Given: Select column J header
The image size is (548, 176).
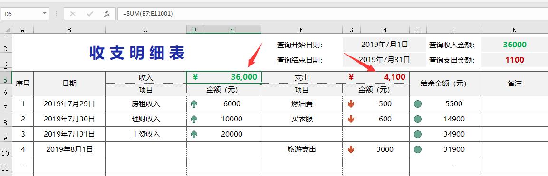Looking at the screenshot, I should [x=453, y=30].
